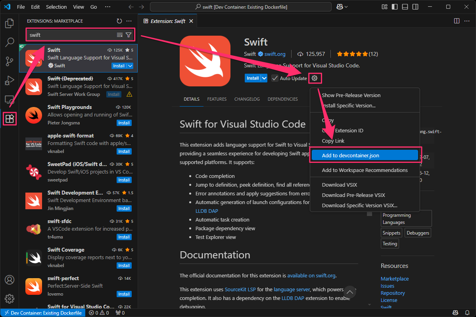
Task: Clear extensions search results
Action: tap(120, 35)
